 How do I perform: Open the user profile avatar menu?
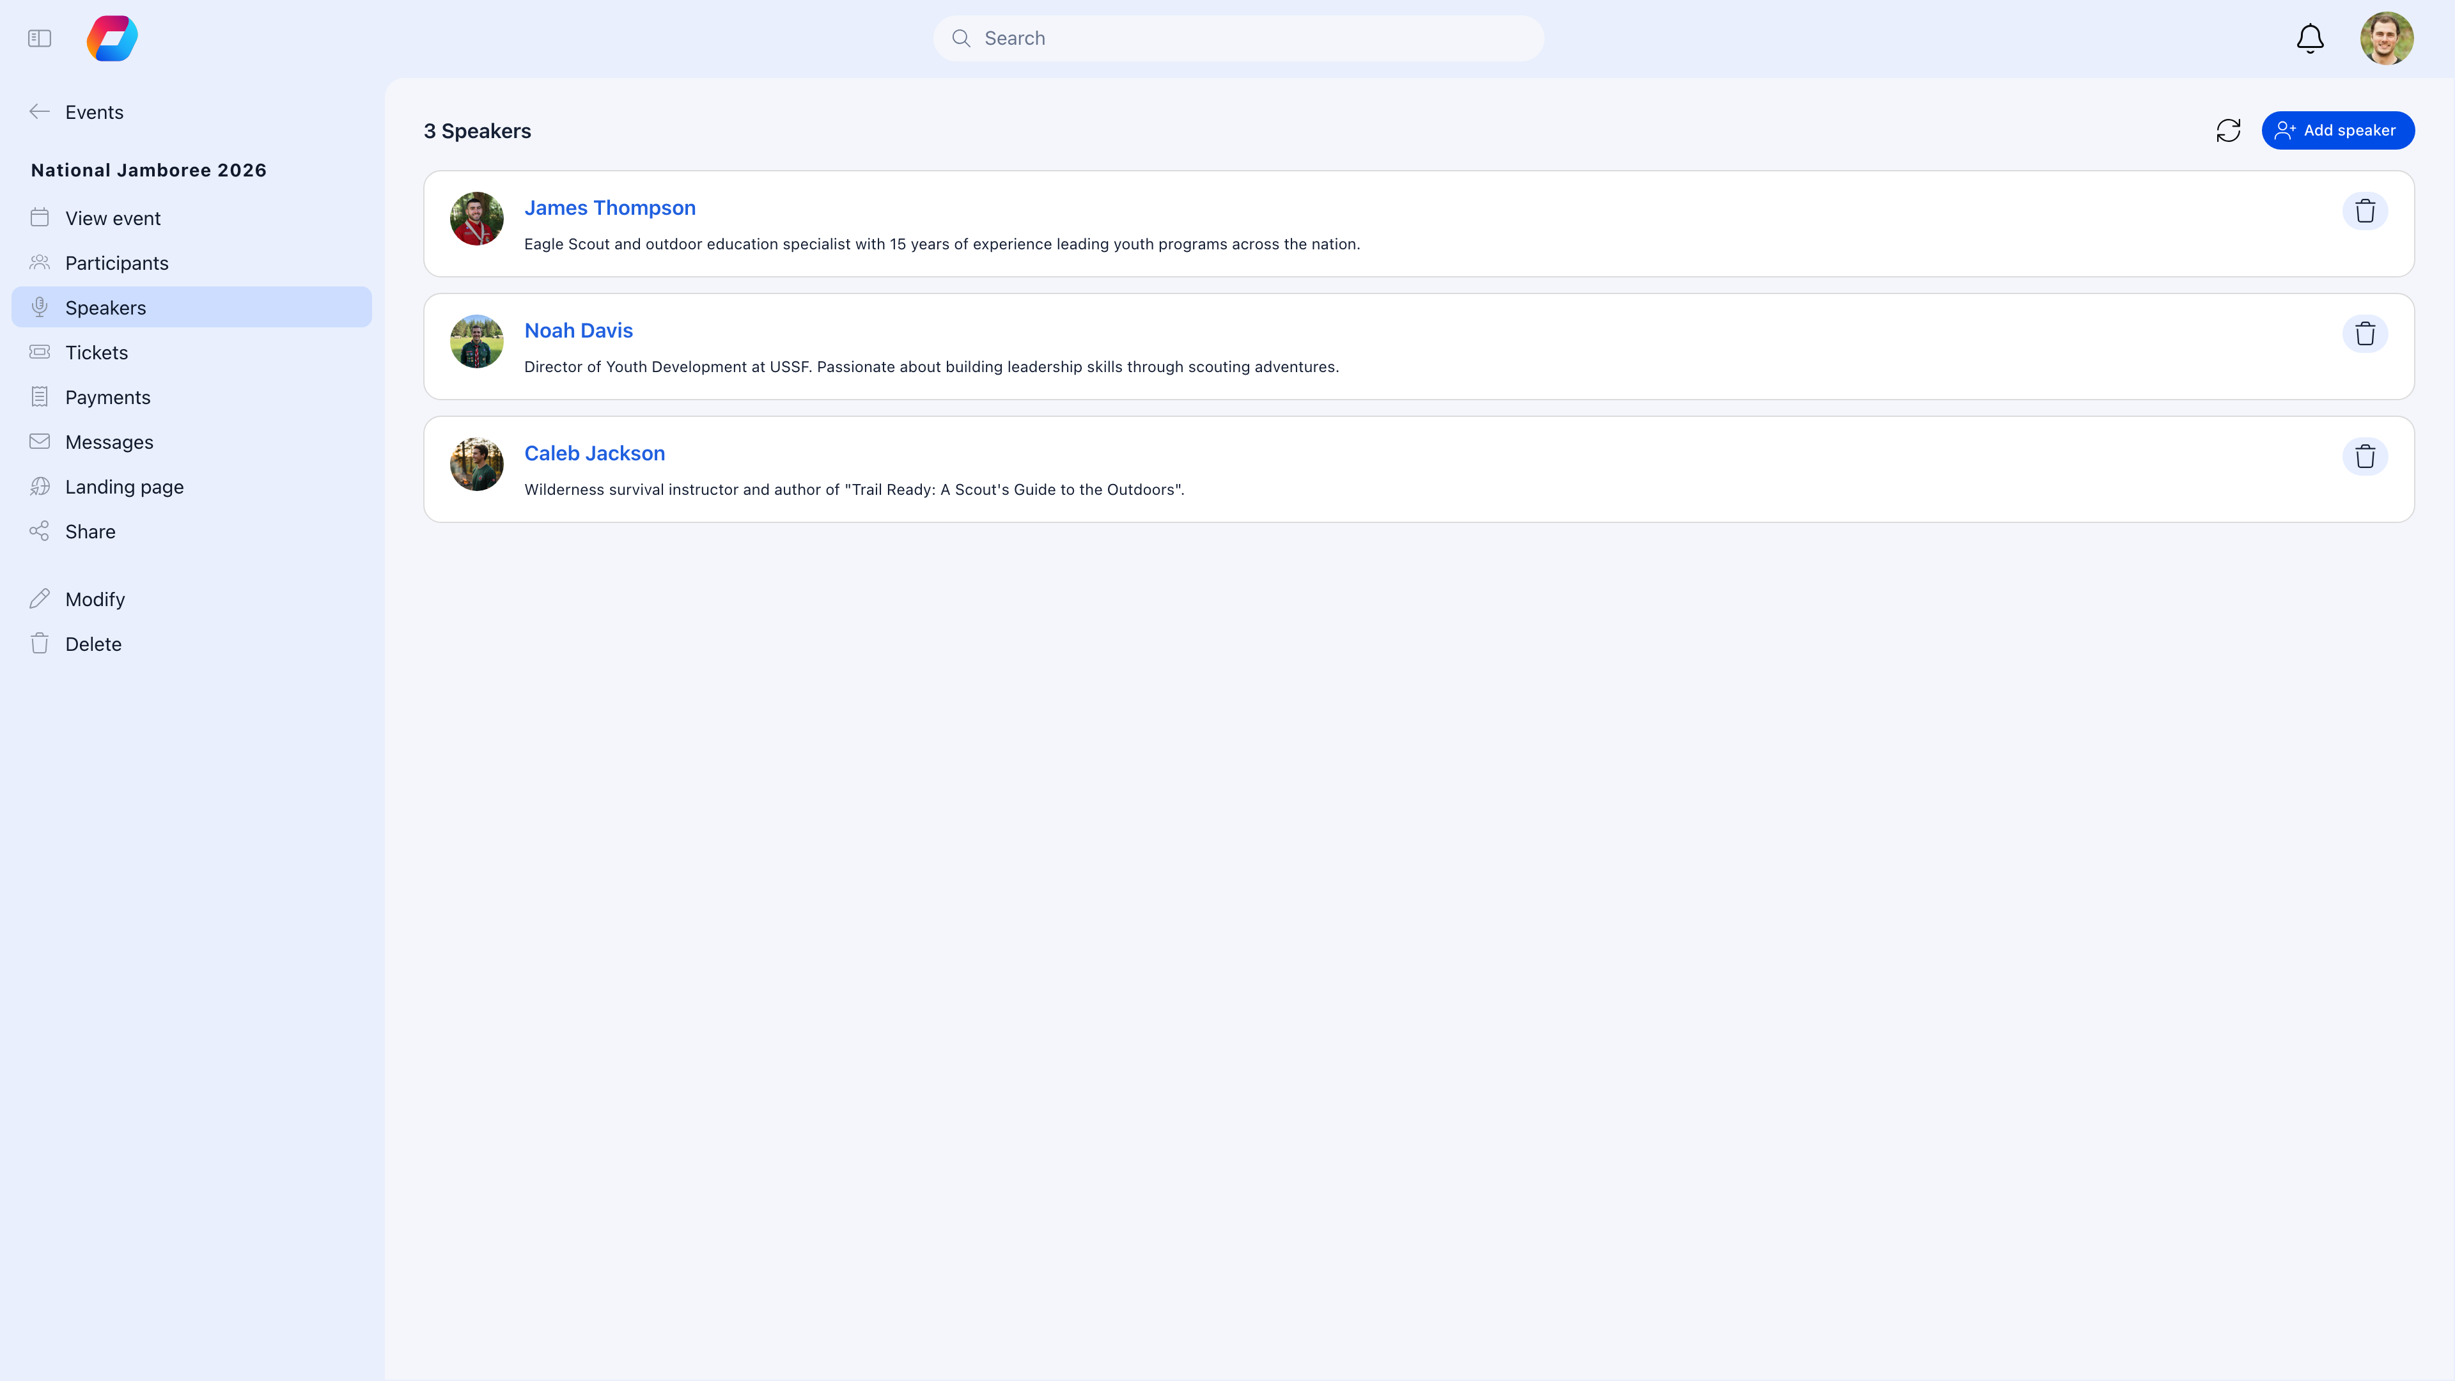[x=2385, y=38]
